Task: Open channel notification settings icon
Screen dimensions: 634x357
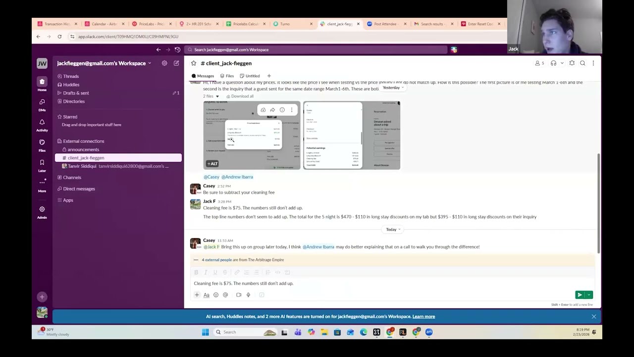Action: click(572, 63)
